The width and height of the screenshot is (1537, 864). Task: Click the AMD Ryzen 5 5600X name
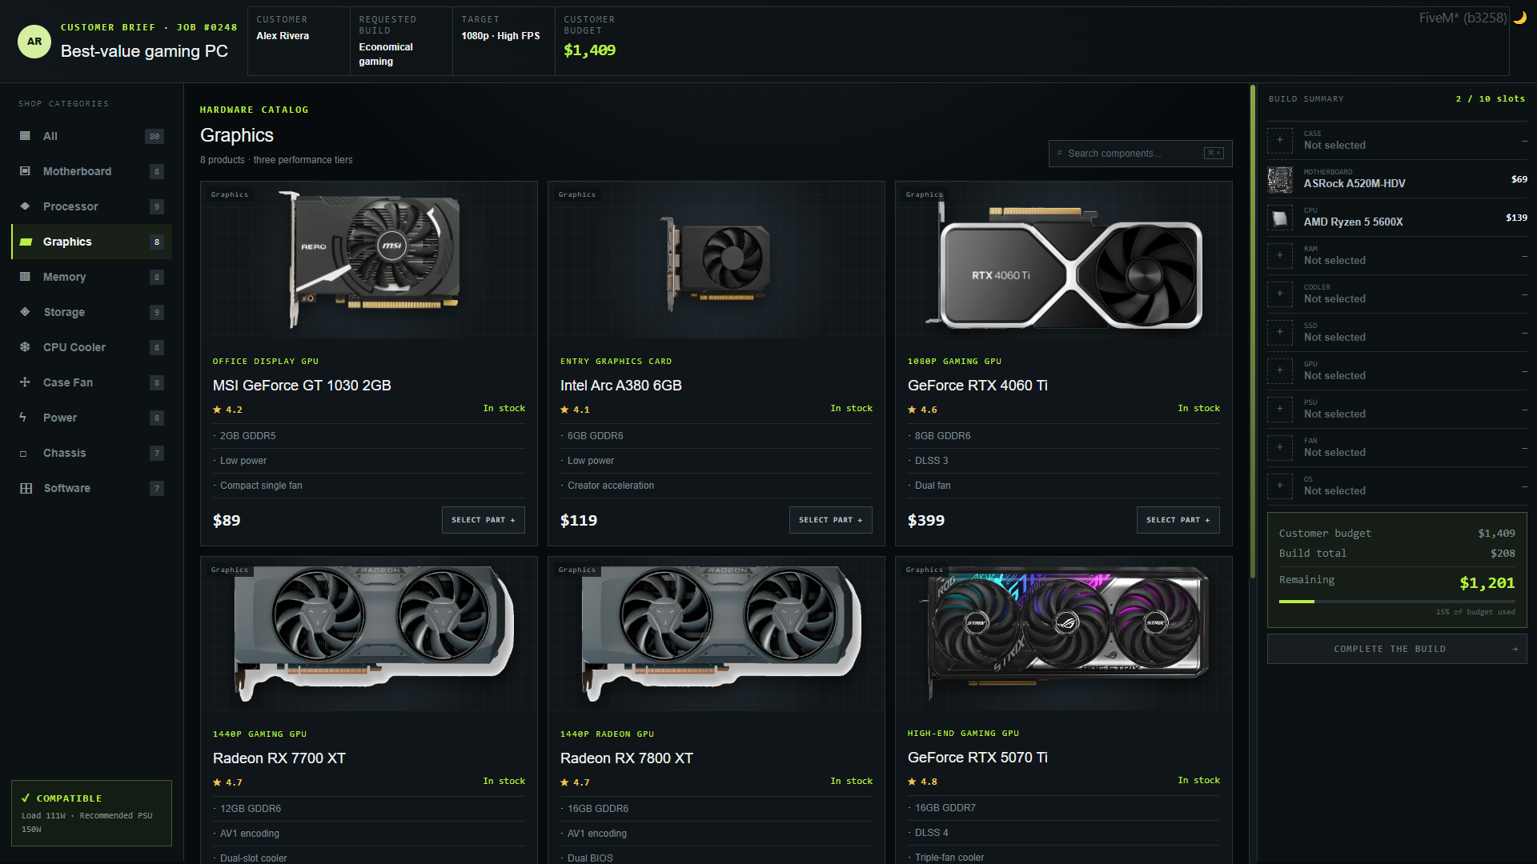[1353, 222]
